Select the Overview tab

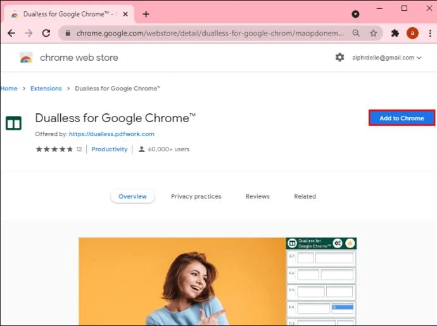(132, 196)
